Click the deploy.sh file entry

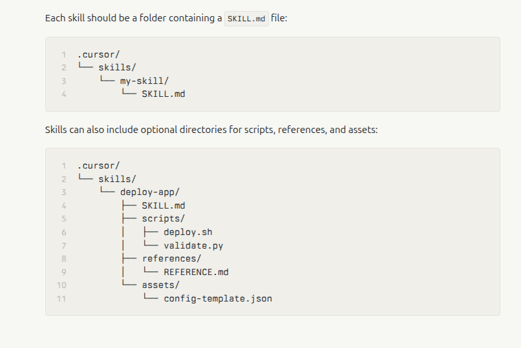[187, 232]
